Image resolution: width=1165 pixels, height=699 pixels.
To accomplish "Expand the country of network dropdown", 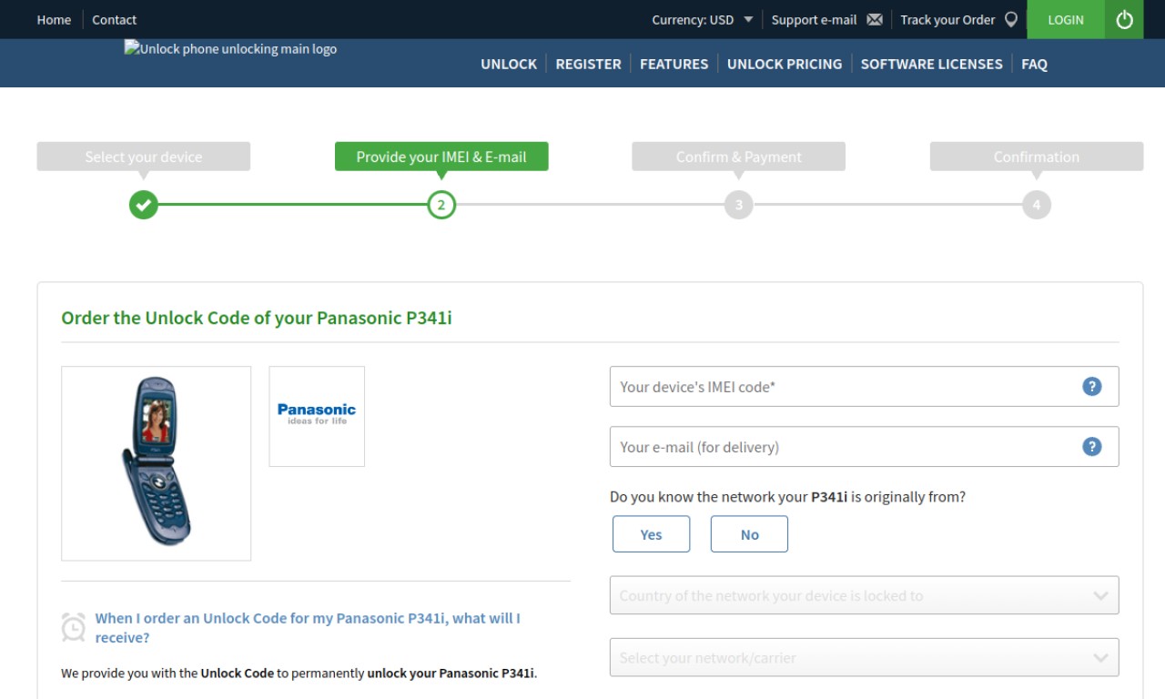I will pyautogui.click(x=864, y=595).
